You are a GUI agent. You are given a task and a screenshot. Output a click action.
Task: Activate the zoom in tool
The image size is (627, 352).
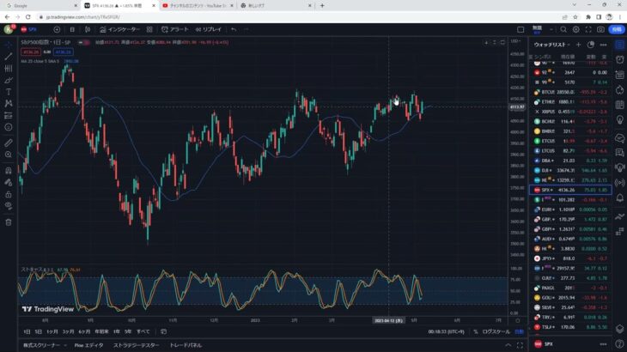[9, 155]
